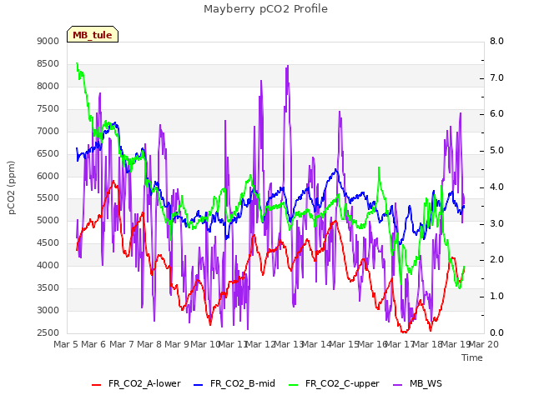The image size is (534, 400).
Task: Click the Mar 5 date label
Action: 66,344
